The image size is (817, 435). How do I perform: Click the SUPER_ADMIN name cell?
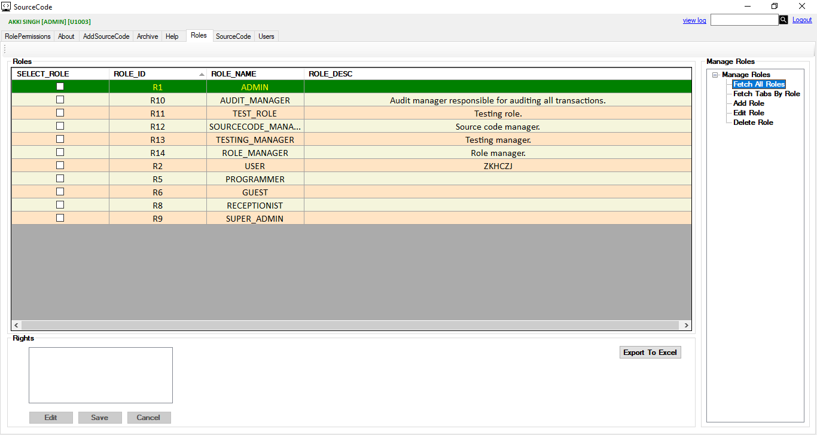255,219
